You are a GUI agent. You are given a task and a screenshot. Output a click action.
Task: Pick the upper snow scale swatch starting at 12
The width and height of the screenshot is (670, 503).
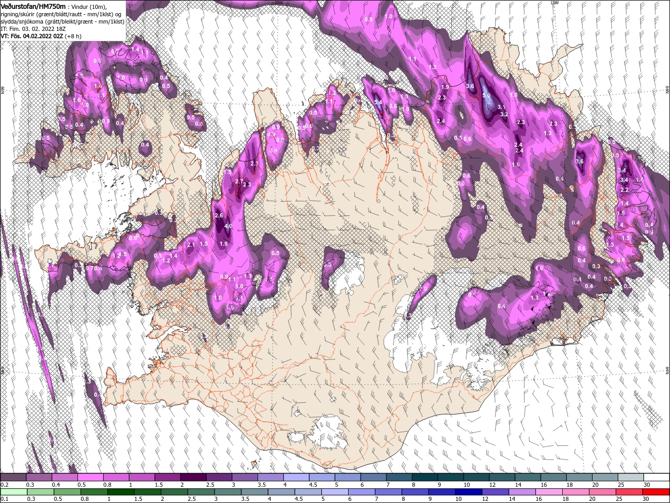click(x=502, y=477)
